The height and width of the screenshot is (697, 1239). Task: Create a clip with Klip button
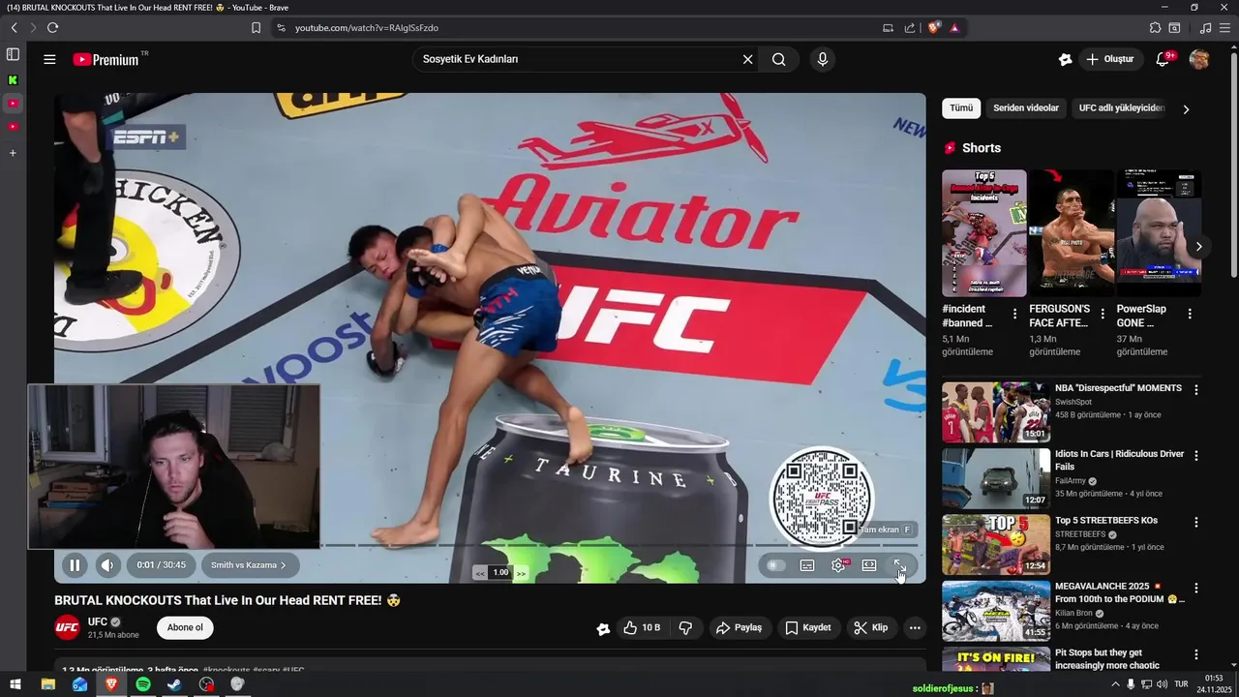tap(870, 628)
